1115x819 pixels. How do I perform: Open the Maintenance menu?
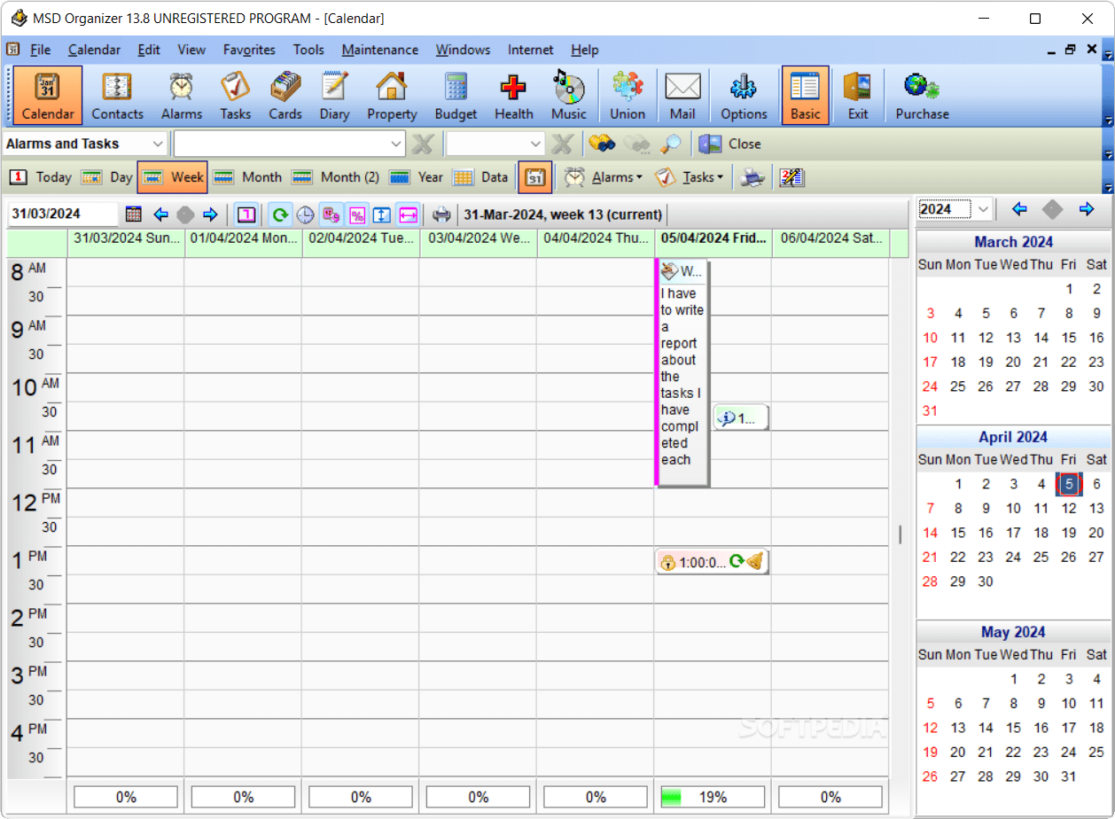pos(380,50)
